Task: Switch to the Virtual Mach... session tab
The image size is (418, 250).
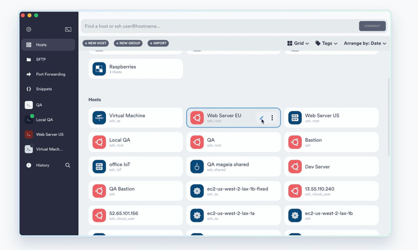Action: click(x=48, y=149)
